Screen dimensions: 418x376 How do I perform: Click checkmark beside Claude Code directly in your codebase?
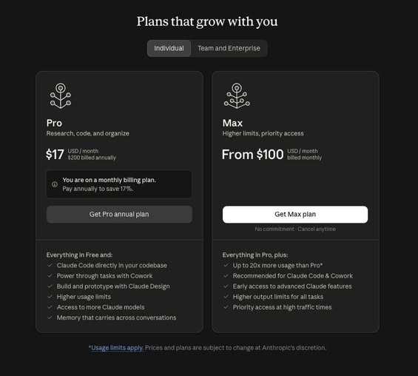[50, 265]
